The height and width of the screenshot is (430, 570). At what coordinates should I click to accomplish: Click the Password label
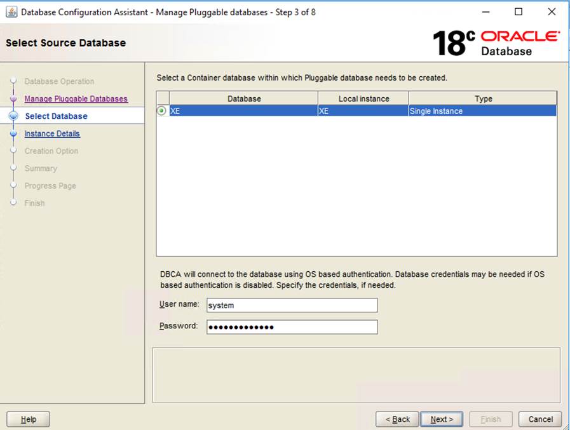pyautogui.click(x=179, y=326)
